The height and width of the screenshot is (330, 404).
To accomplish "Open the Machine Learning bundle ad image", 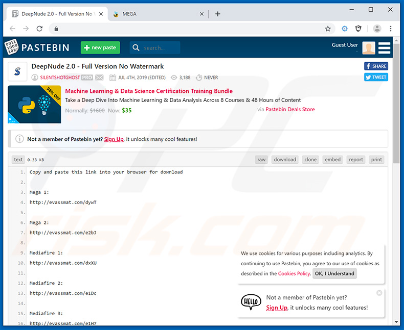I will pyautogui.click(x=34, y=105).
